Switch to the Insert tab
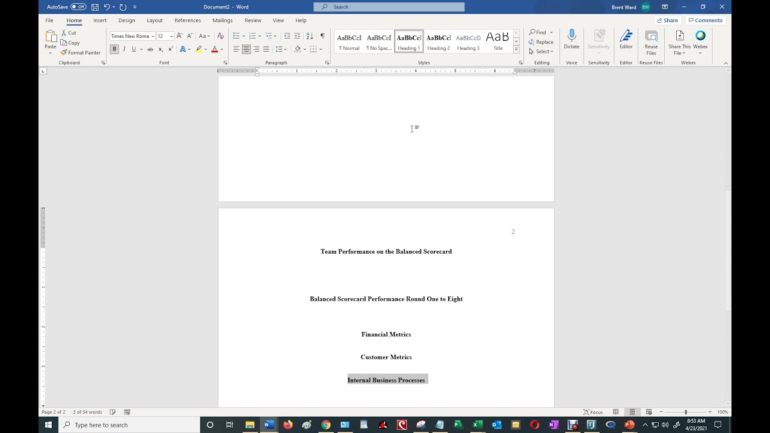770x433 pixels. [100, 20]
